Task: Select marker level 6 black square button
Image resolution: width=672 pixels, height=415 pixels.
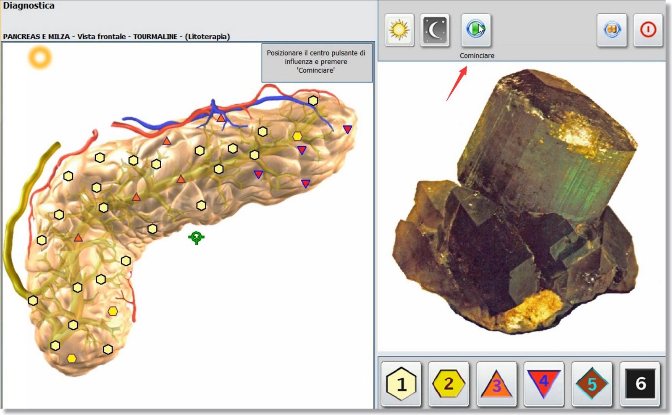Action: 640,383
